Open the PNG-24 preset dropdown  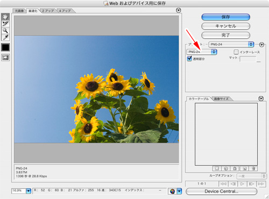point(231,44)
